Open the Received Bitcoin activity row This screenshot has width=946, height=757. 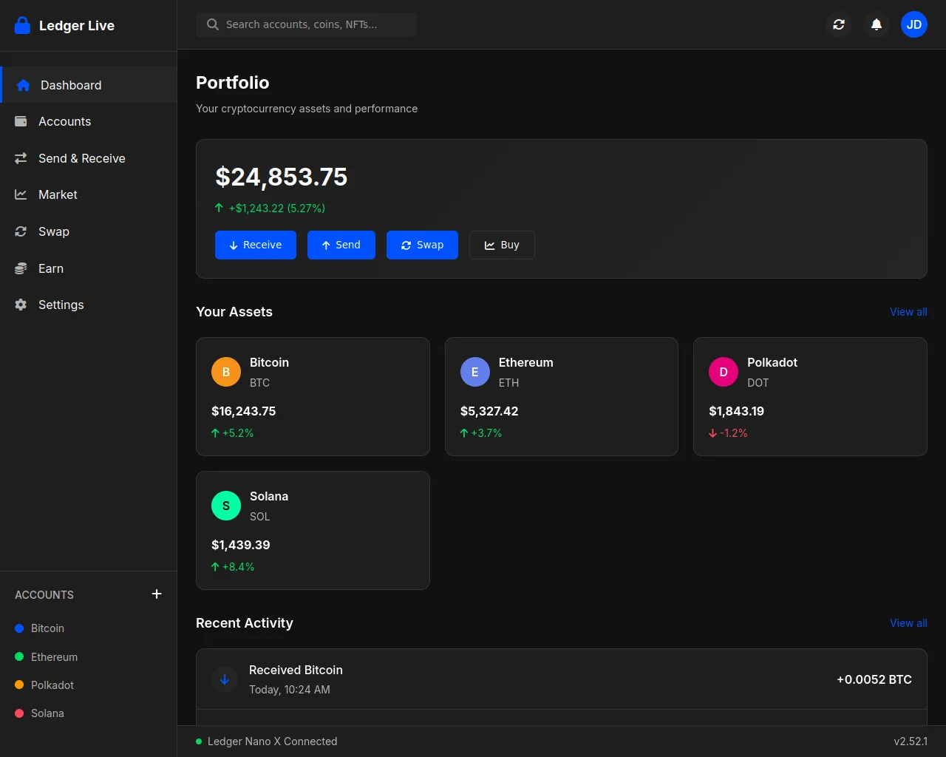562,679
